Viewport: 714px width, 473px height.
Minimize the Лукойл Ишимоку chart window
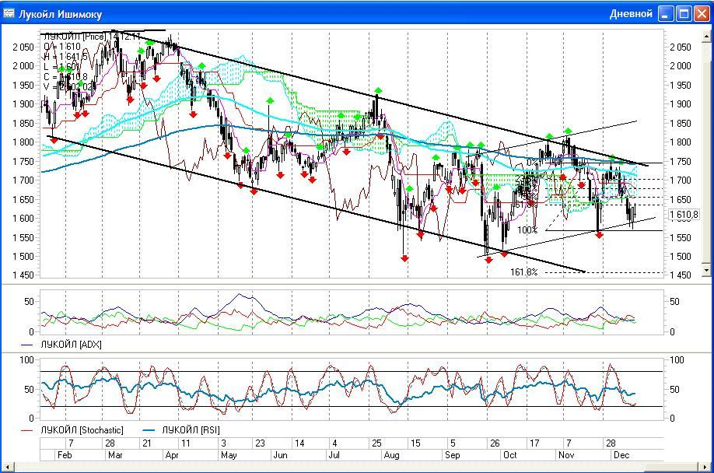[666, 14]
